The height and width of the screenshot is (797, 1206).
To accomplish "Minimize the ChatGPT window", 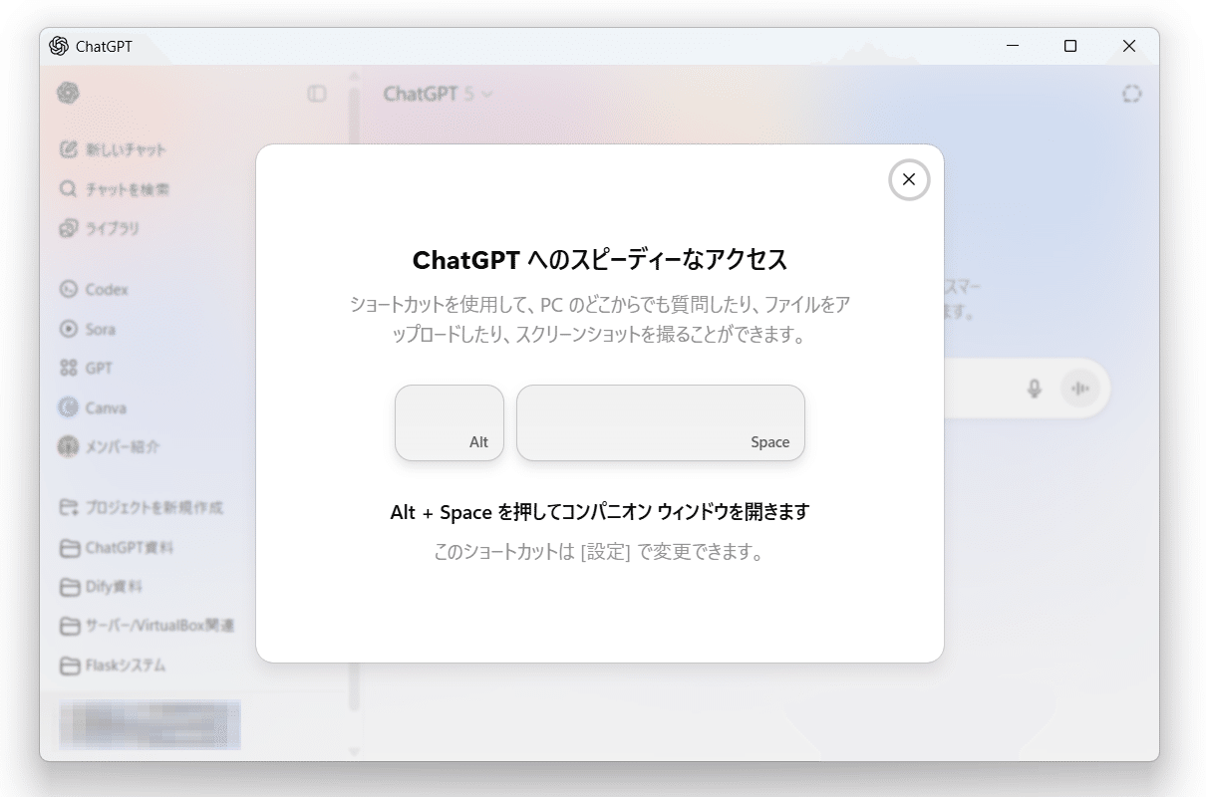I will pos(1013,46).
